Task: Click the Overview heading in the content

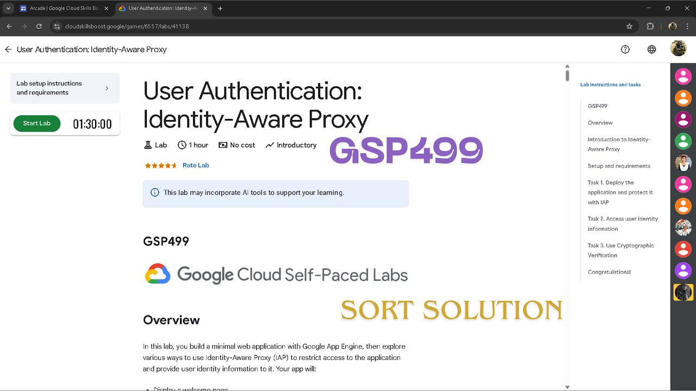Action: 171,320
